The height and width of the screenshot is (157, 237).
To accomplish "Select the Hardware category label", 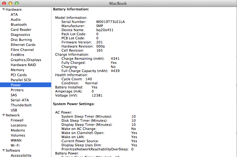I will 14,9.
